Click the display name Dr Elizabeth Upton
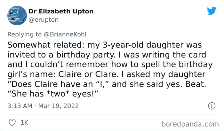Image resolution: width=224 pixels, height=131 pixels. tap(61, 12)
